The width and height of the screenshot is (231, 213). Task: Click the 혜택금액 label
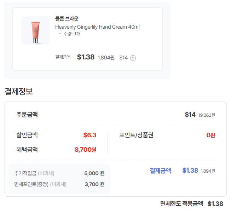coord(27,149)
